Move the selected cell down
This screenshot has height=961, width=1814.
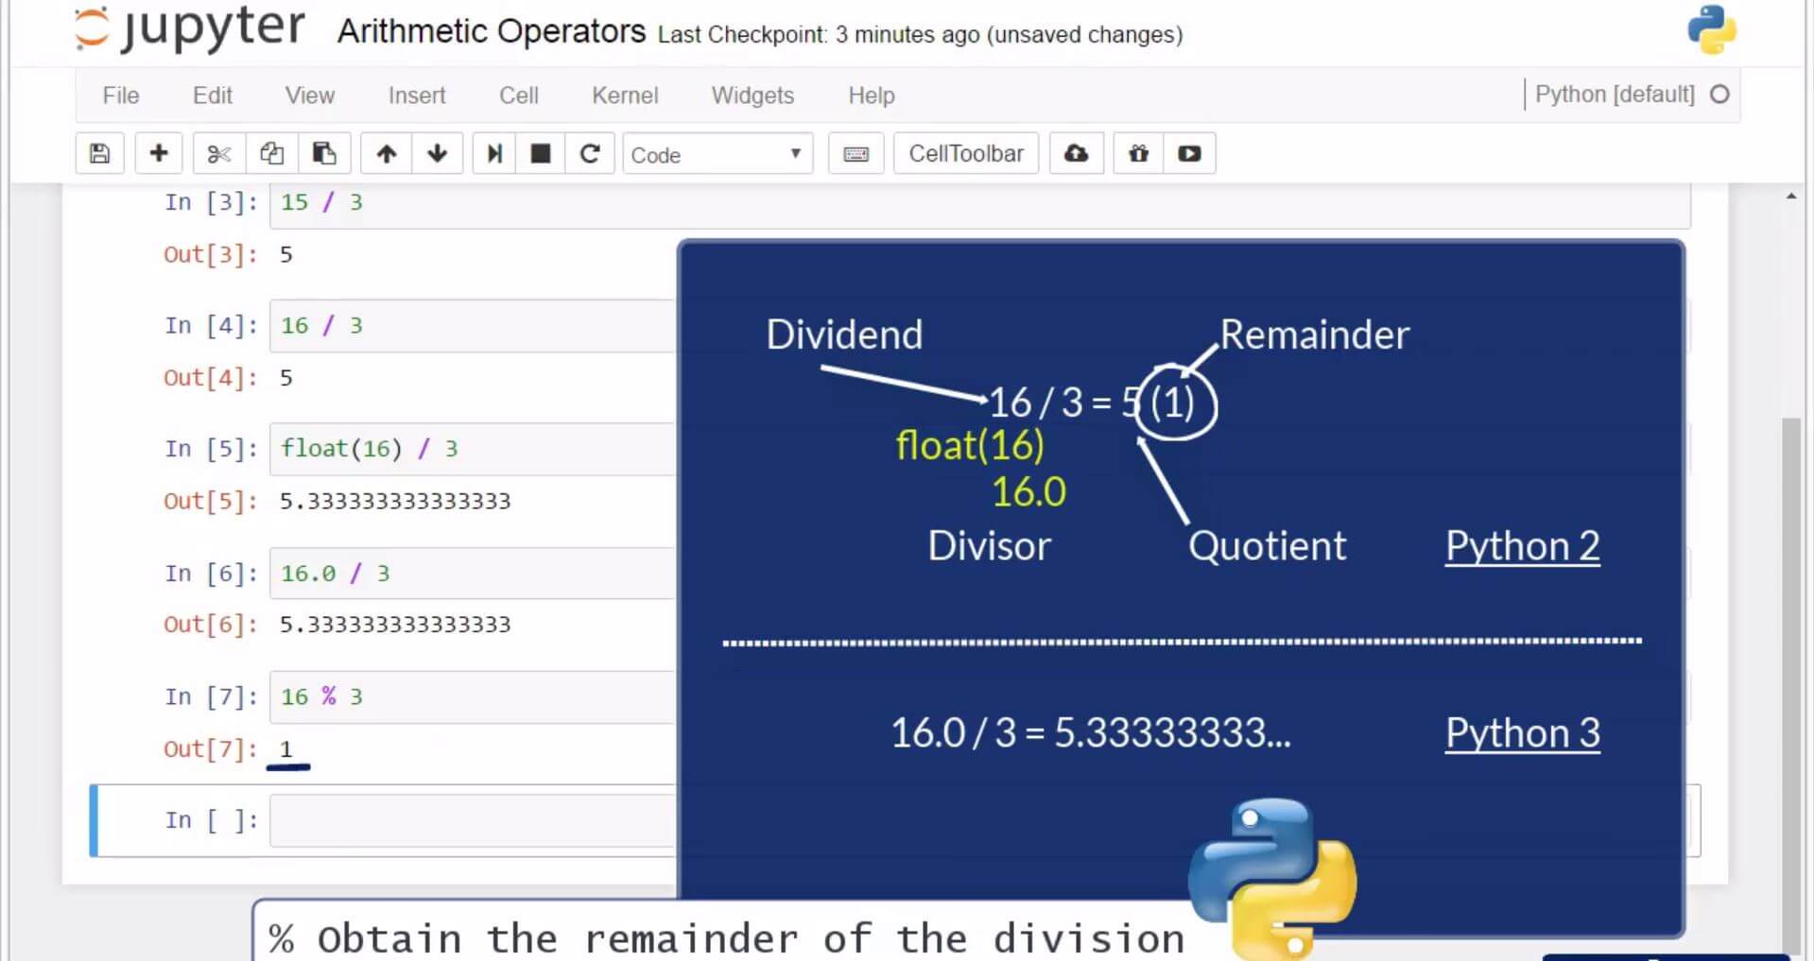pos(438,153)
